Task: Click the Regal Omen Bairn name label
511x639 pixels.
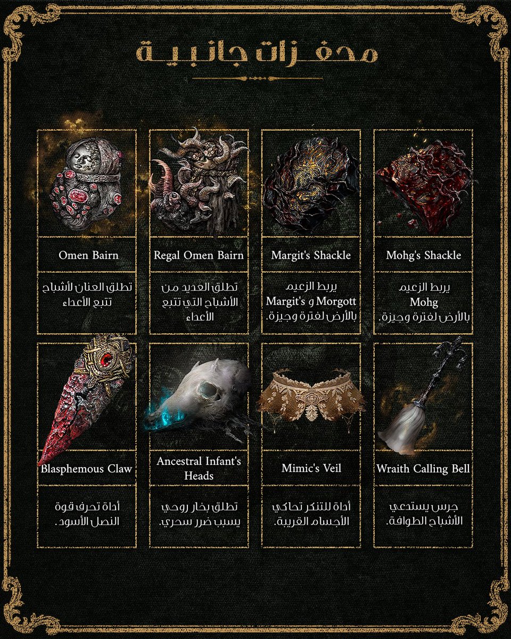Action: (x=199, y=255)
